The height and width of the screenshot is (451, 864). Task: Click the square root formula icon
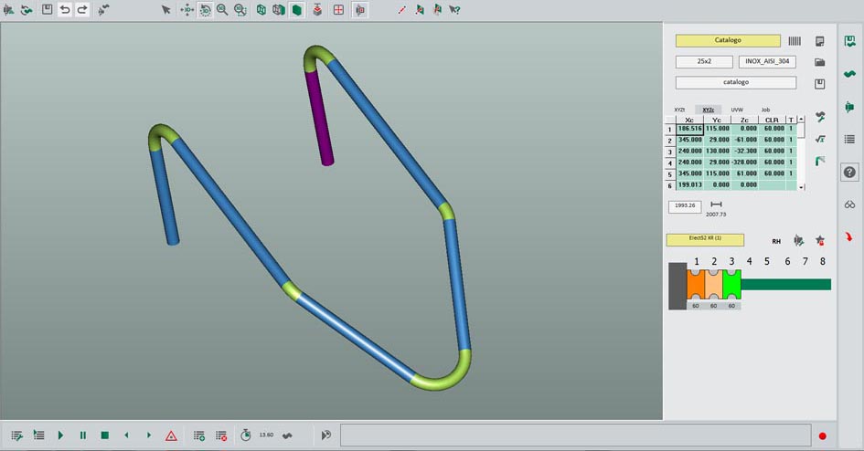click(820, 139)
